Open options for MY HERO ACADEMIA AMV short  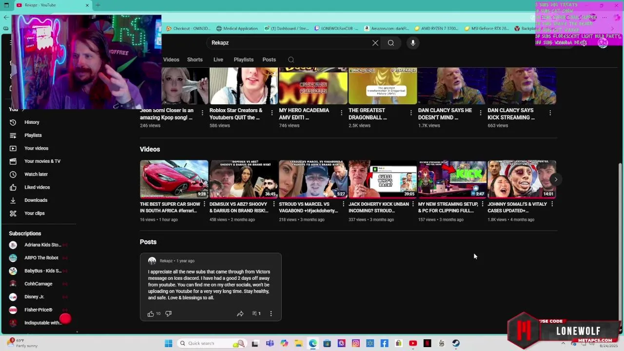(342, 113)
